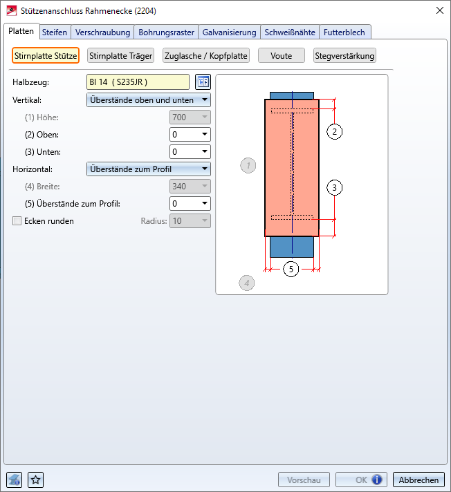
Task: Click circled marker 3 in the diagram
Action: coord(335,187)
